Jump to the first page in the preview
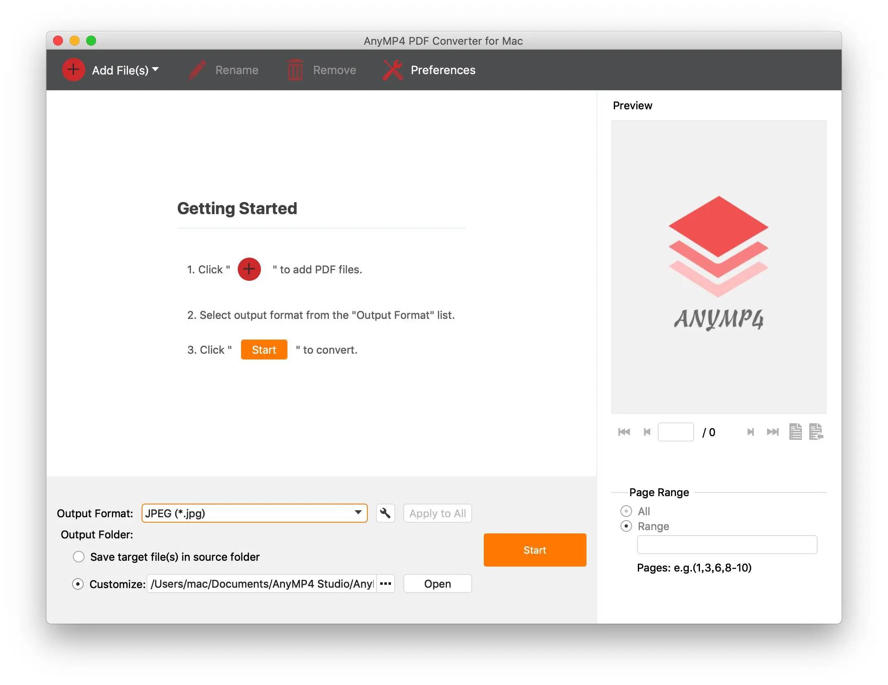888x685 pixels. [624, 432]
